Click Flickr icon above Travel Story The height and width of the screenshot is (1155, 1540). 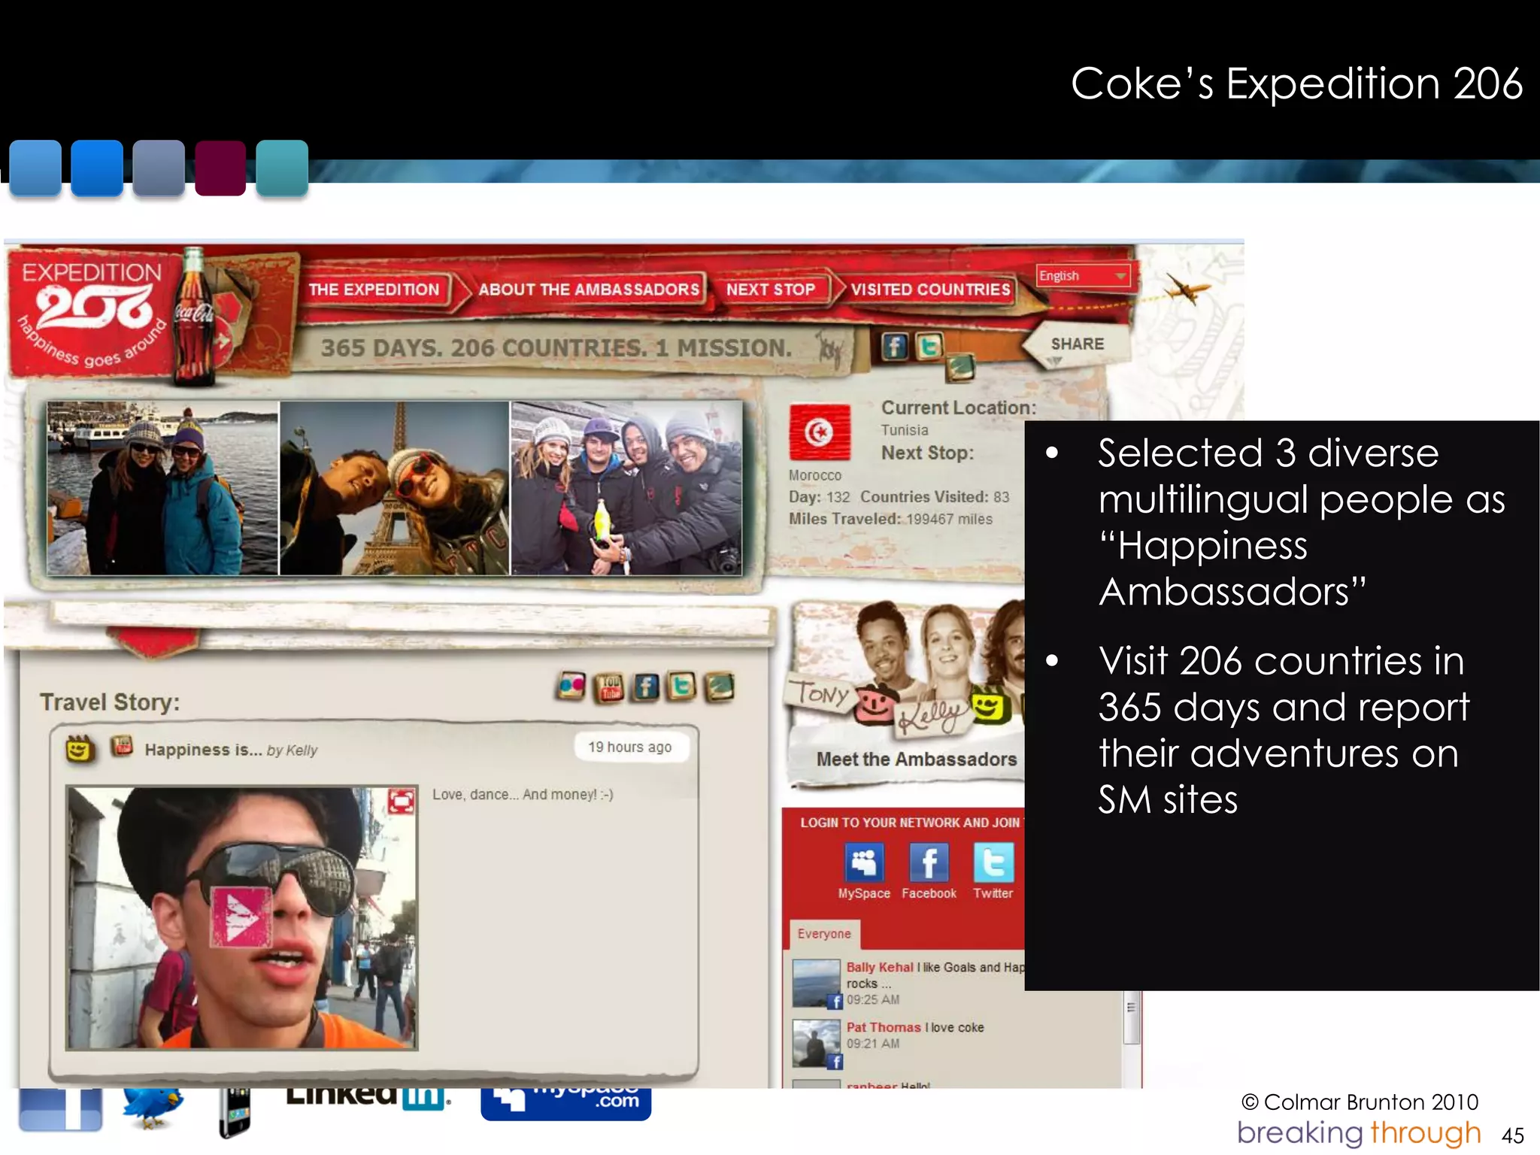tap(572, 686)
